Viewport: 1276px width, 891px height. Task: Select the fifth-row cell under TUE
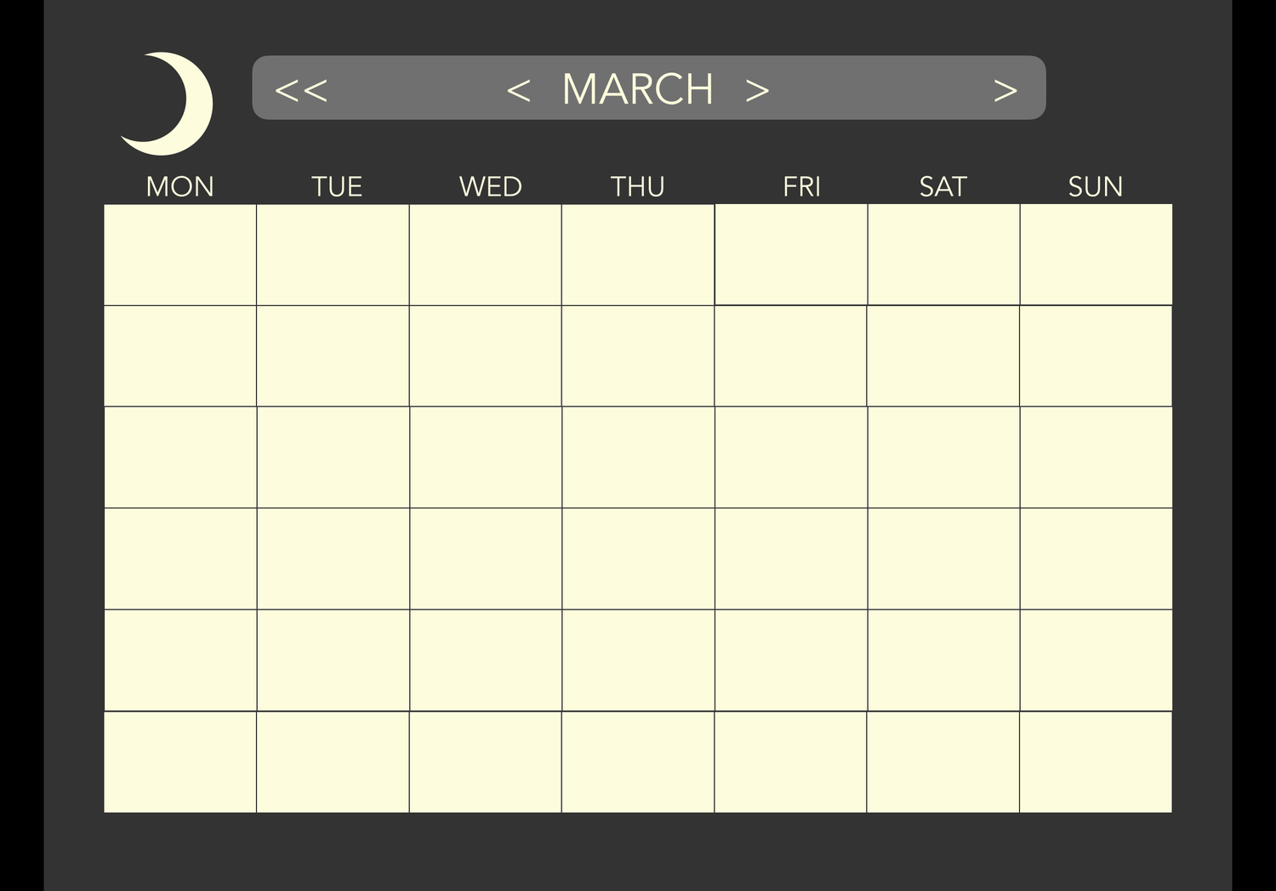pyautogui.click(x=333, y=661)
